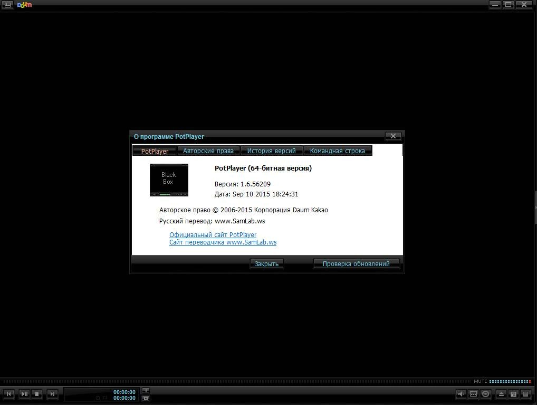This screenshot has height=405, width=537.
Task: Open the control panel icon
Action: [x=513, y=394]
